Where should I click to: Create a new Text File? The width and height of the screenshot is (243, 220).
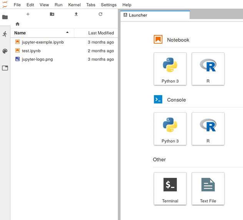pyautogui.click(x=208, y=188)
